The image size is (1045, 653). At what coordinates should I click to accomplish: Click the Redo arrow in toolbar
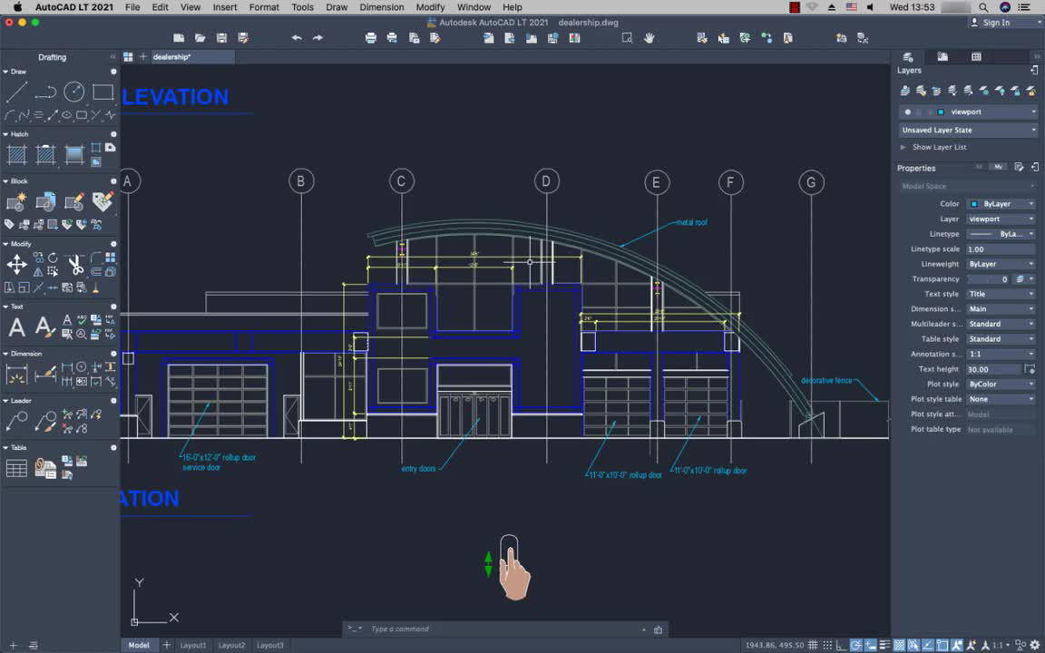317,38
